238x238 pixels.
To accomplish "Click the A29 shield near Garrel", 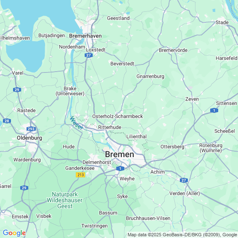I will coord(24,188).
